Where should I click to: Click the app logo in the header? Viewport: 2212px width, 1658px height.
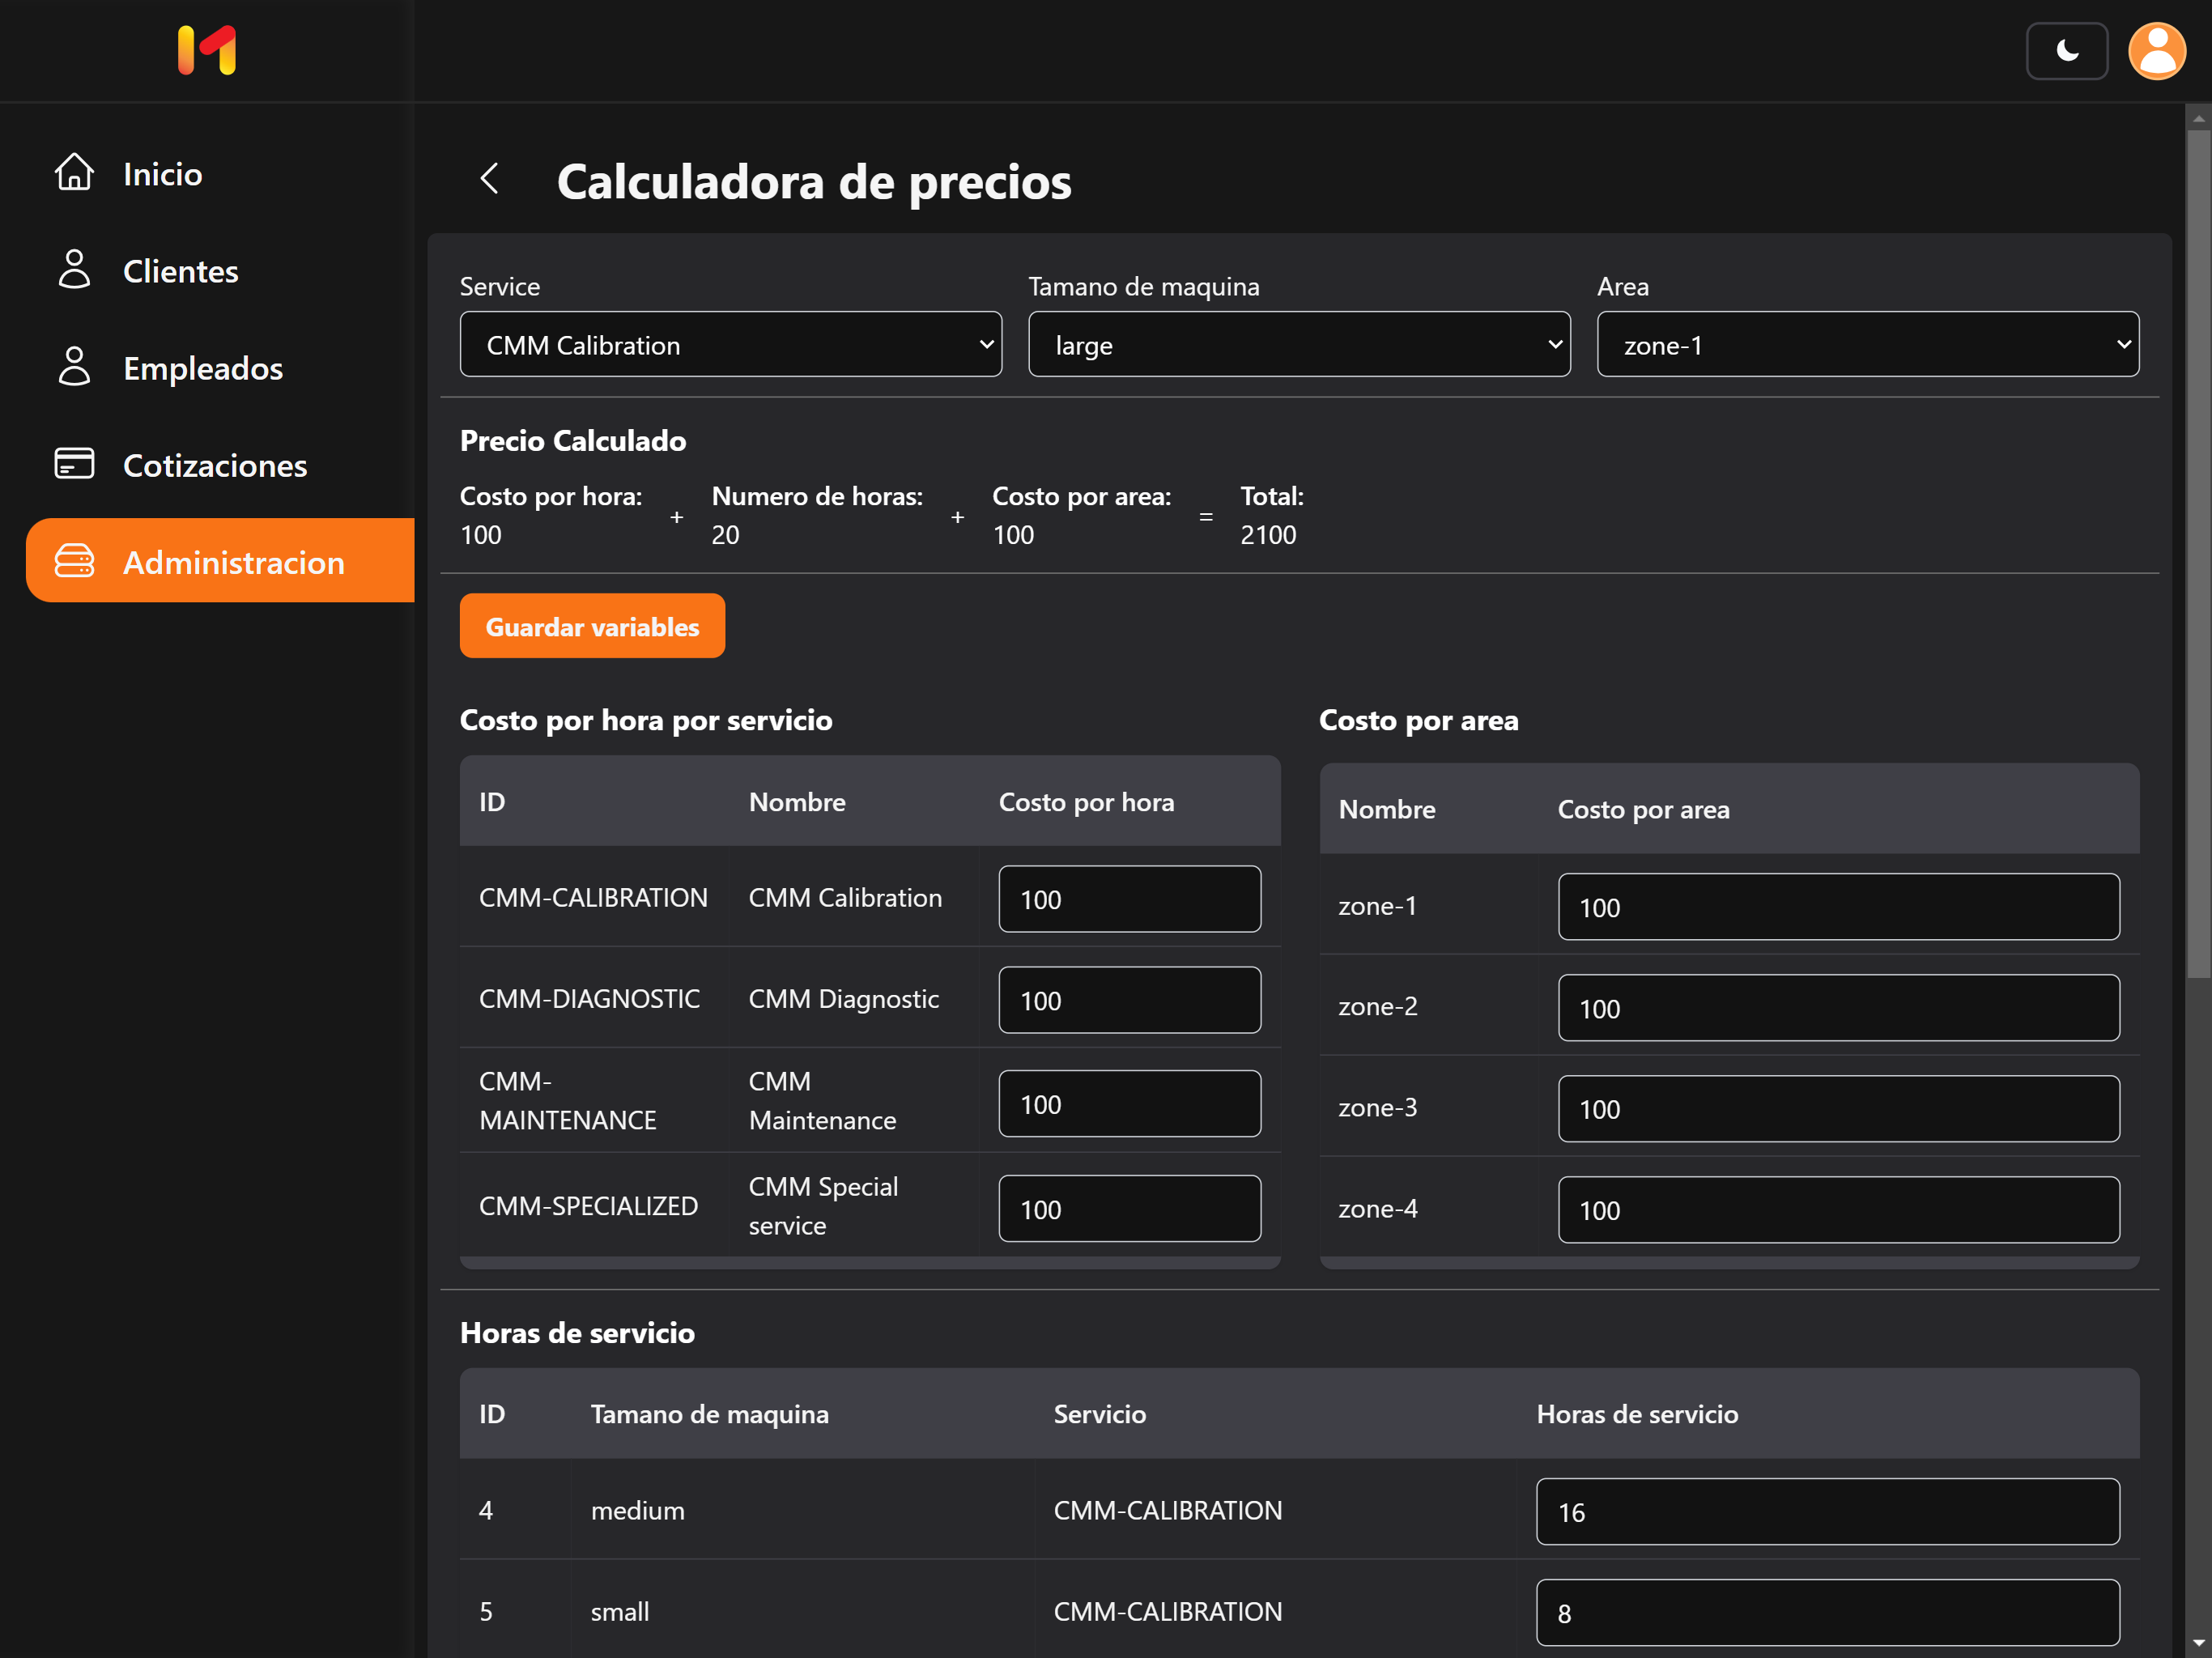coord(207,50)
